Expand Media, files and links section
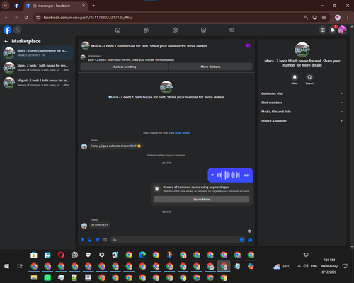 [302, 112]
